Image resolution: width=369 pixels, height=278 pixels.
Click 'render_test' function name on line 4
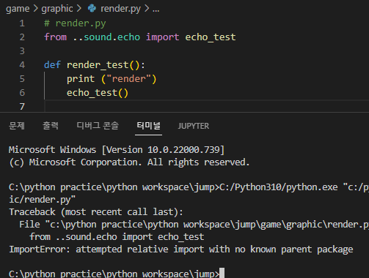[x=98, y=65]
